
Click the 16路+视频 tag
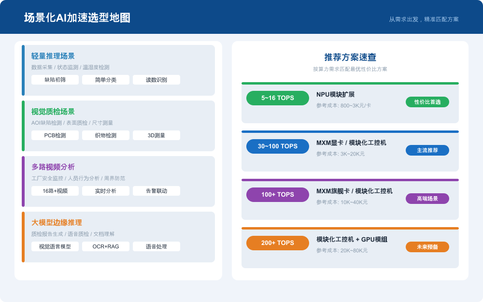click(56, 191)
